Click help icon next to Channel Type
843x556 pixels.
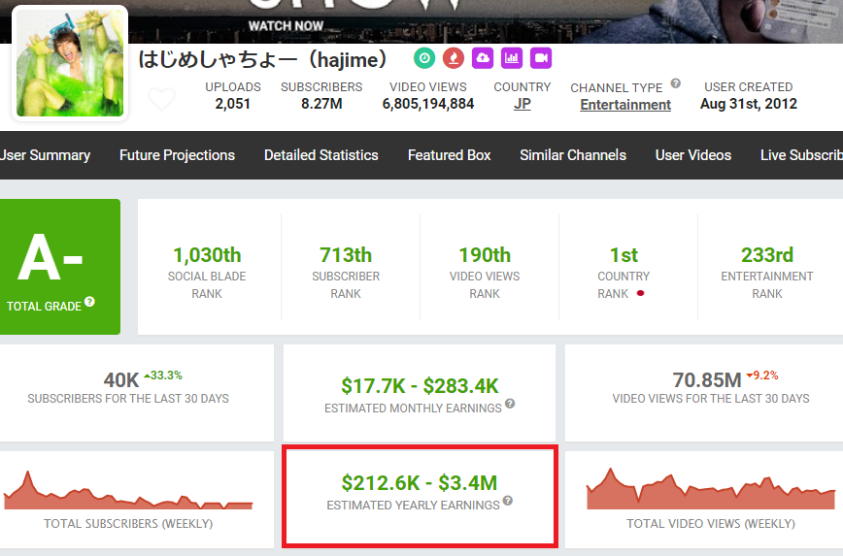pyautogui.click(x=675, y=84)
